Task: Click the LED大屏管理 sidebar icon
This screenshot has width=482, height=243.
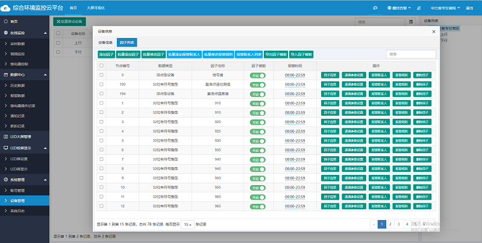Action: [5, 136]
